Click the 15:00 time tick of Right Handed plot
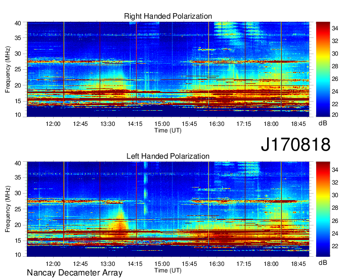Screen dimensions: 344x279 click(x=162, y=124)
